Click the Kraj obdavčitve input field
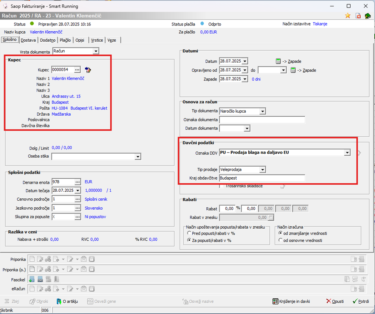 coord(262,178)
